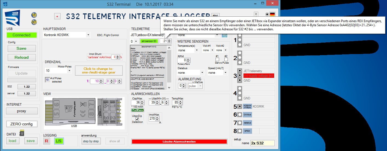This screenshot has width=387, height=151.
Task: Click the databus port 7 label
Action: coord(247,123)
